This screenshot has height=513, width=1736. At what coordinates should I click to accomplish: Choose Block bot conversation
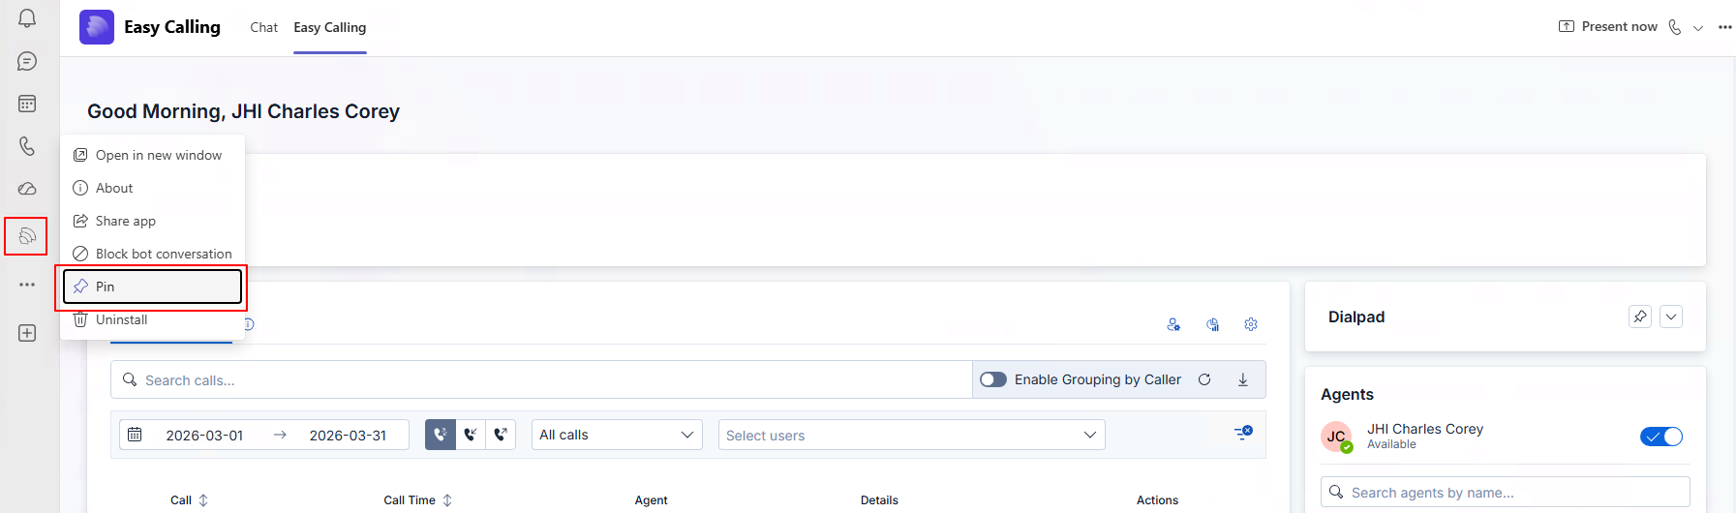pyautogui.click(x=152, y=254)
